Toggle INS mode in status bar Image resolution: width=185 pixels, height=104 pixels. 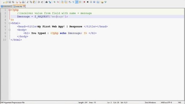180,103
